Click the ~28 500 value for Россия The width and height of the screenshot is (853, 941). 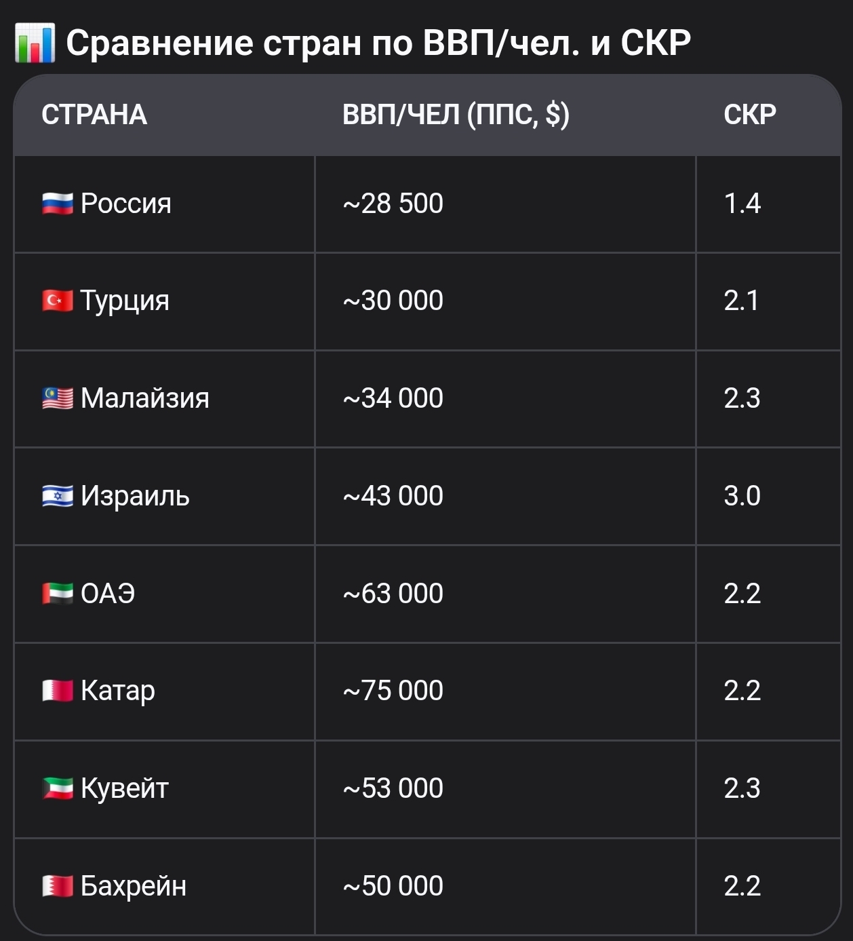393,204
